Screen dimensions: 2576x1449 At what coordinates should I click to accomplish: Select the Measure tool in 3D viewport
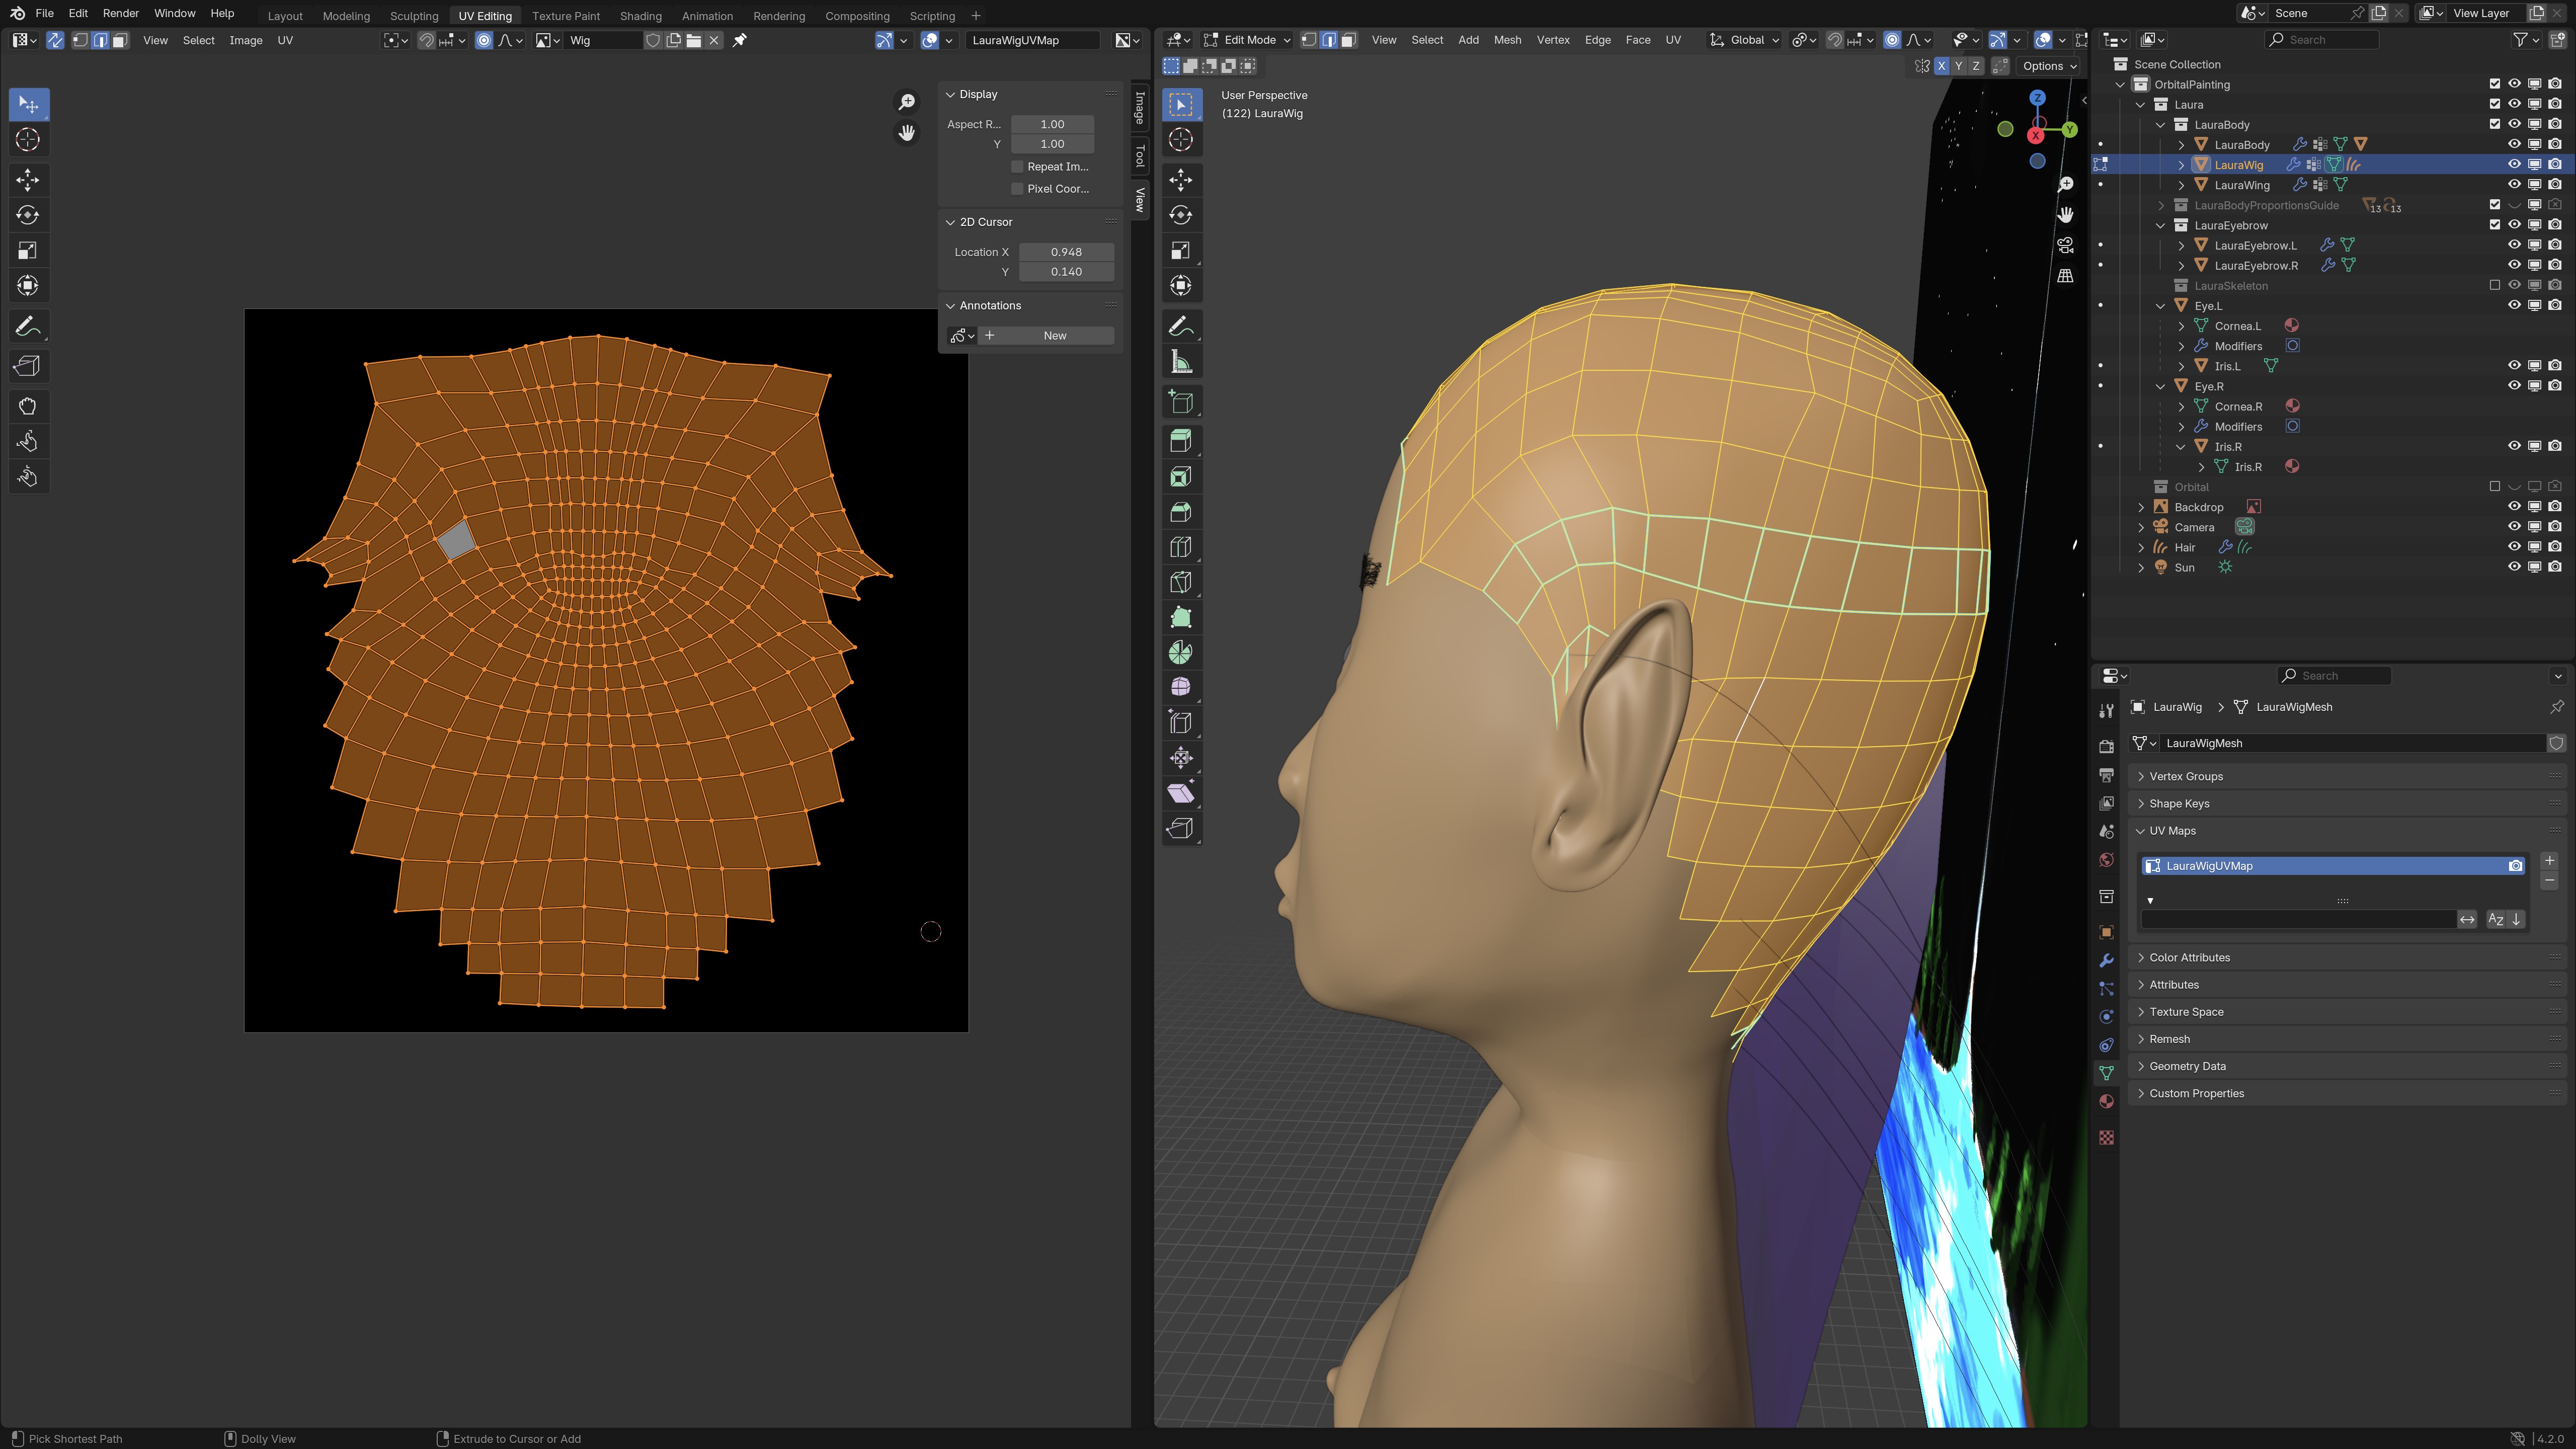[1181, 362]
